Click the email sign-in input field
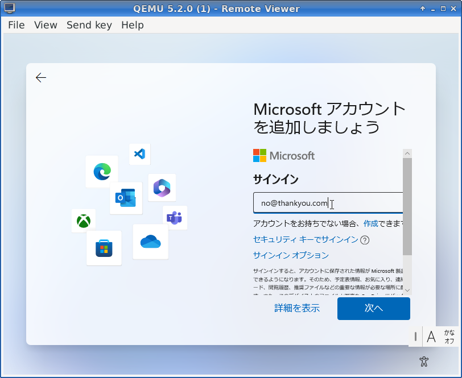This screenshot has height=378, width=462. pyautogui.click(x=327, y=203)
